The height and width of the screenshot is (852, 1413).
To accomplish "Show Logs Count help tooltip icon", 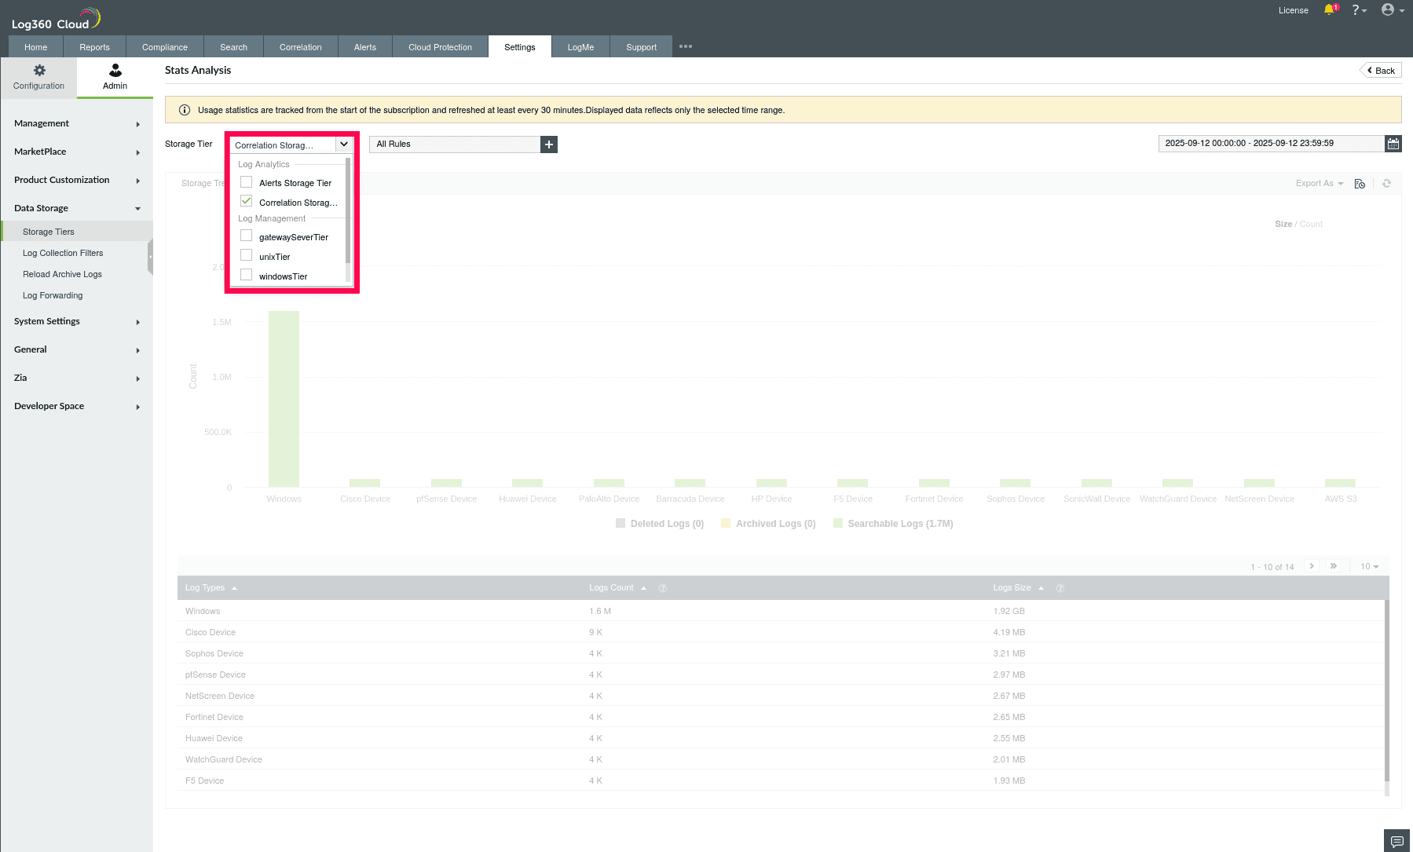I will pyautogui.click(x=662, y=588).
